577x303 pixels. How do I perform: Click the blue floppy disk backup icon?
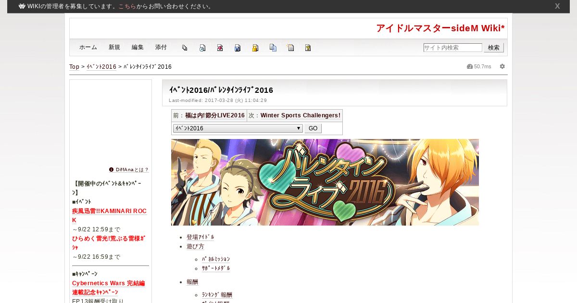pos(238,48)
